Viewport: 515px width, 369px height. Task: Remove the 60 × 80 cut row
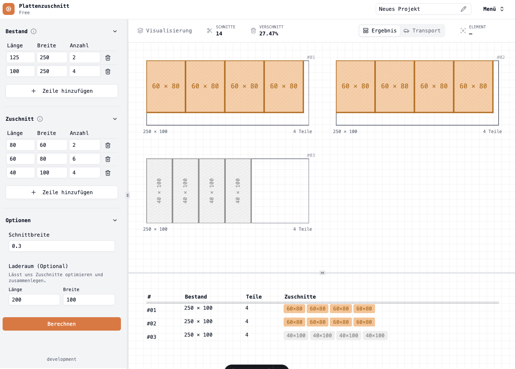[x=108, y=159]
